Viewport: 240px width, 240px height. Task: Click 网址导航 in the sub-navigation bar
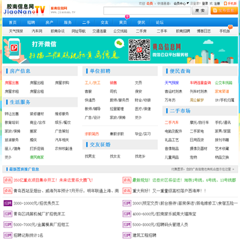[79, 31]
